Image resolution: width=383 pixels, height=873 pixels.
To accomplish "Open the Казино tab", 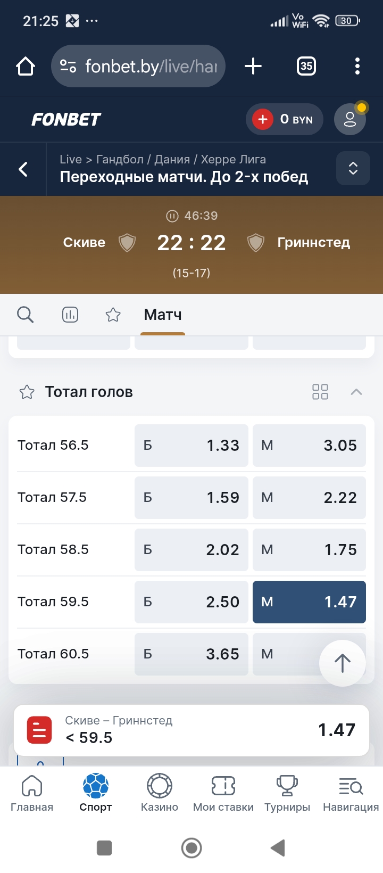I will pyautogui.click(x=160, y=793).
